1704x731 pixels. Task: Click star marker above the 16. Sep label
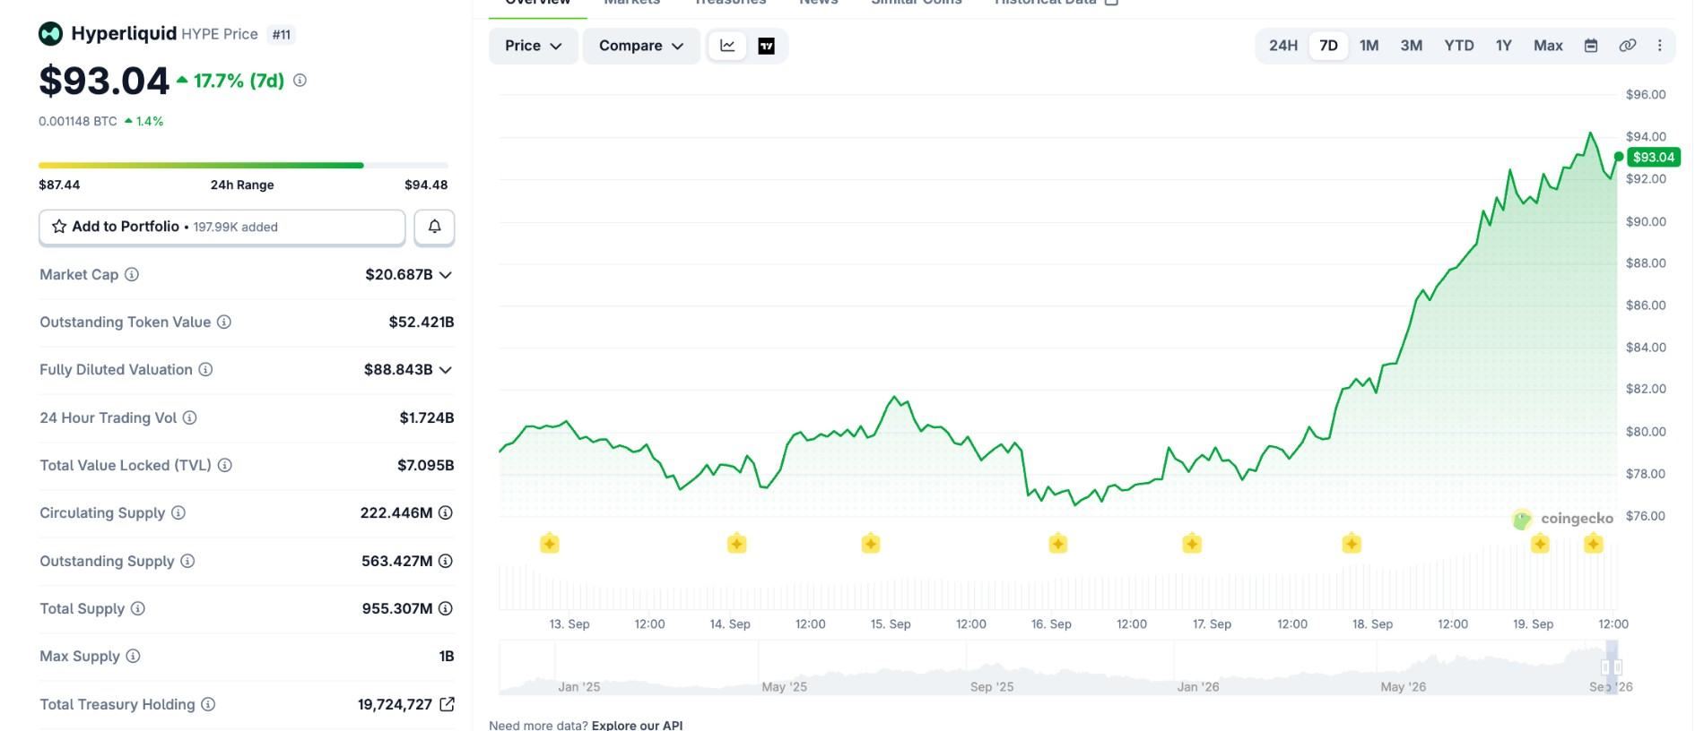tap(1058, 543)
